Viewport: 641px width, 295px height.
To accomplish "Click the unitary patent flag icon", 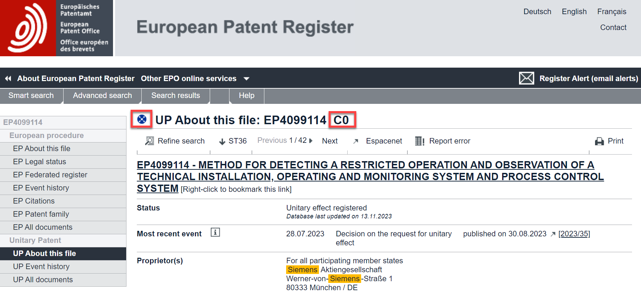I will tap(142, 119).
